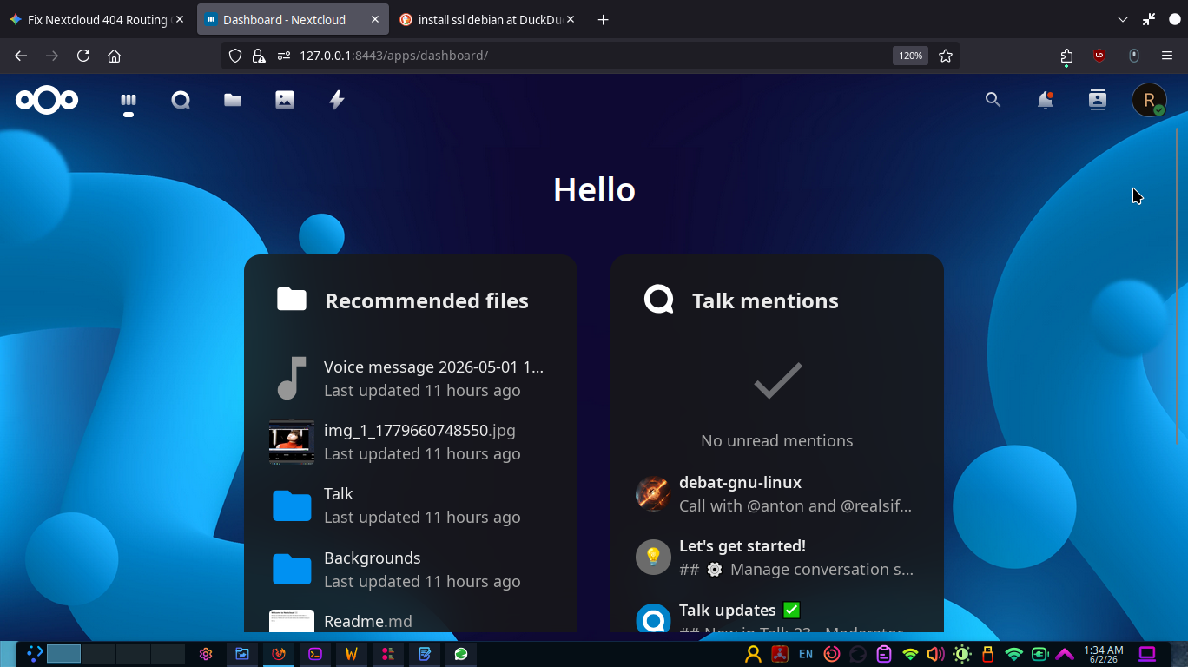Click the Let's get started lightbulb avatar
The image size is (1188, 667).
click(653, 557)
